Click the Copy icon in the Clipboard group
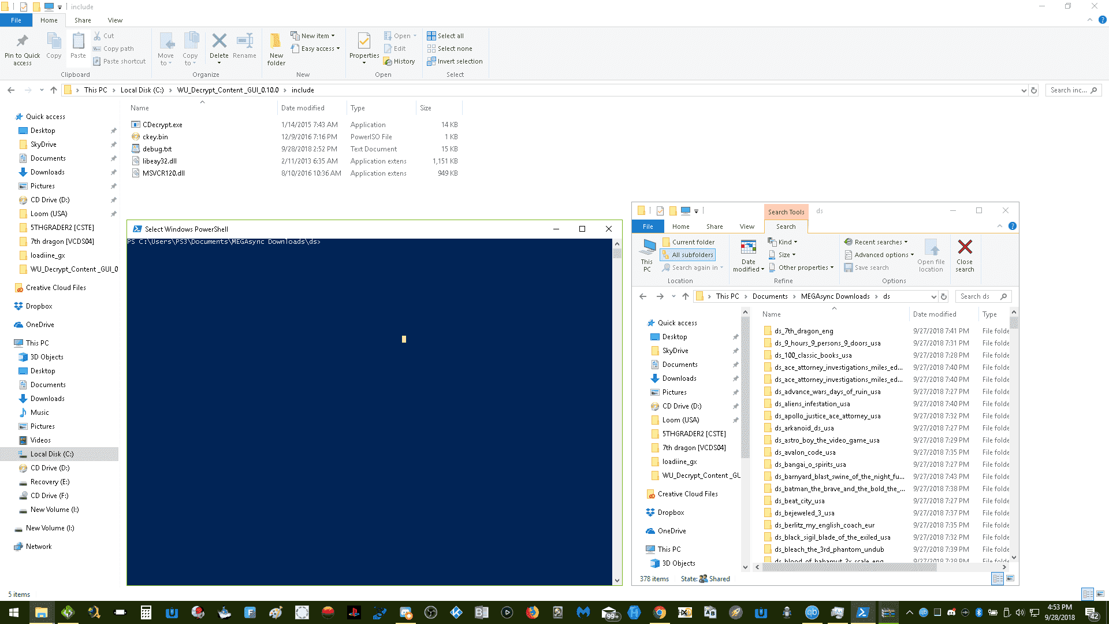 (x=54, y=42)
